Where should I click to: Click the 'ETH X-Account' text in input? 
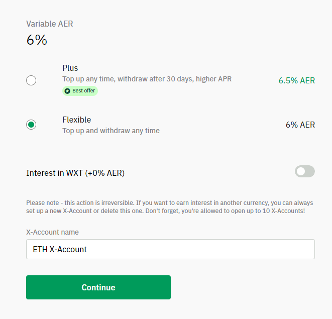pyautogui.click(x=60, y=249)
